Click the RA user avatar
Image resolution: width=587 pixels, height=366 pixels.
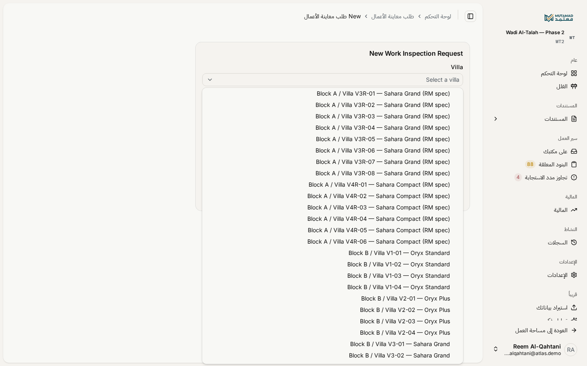pos(571,350)
